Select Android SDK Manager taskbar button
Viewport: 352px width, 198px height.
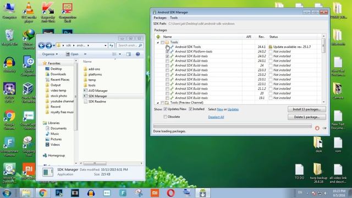[x=203, y=193]
